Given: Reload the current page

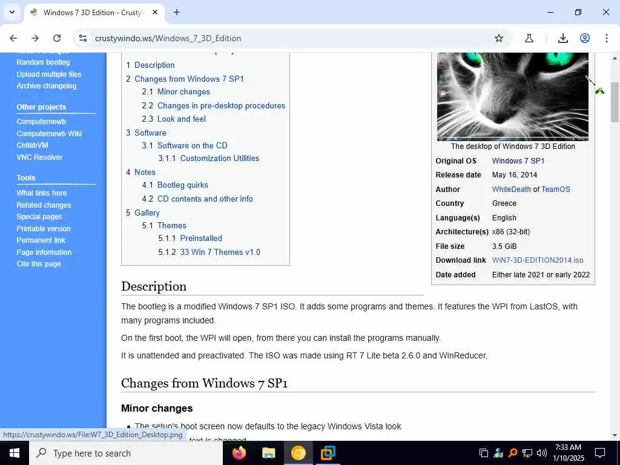Looking at the screenshot, I should coord(57,38).
